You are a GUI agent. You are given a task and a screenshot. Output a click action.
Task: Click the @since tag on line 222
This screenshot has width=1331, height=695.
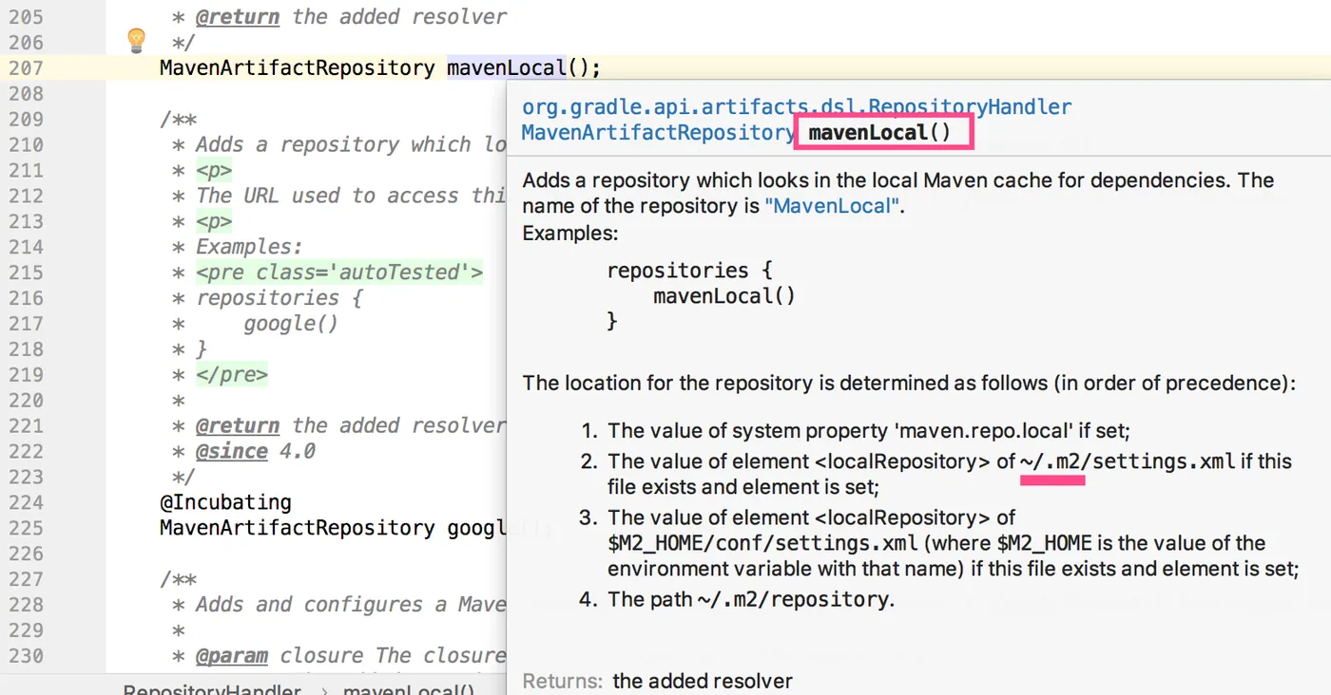click(x=232, y=451)
